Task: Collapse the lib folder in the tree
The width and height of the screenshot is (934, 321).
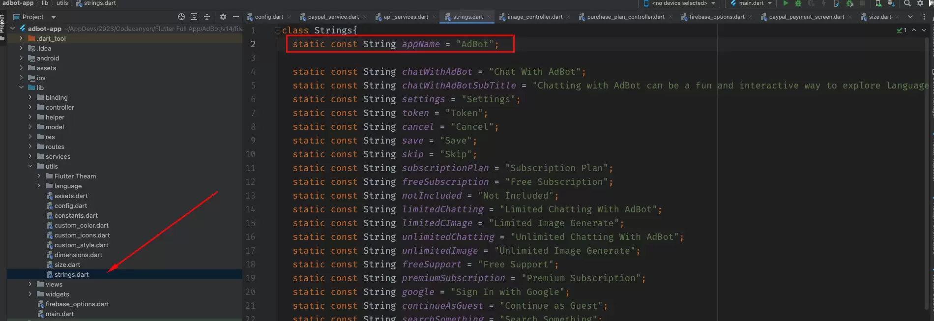Action: pyautogui.click(x=21, y=88)
